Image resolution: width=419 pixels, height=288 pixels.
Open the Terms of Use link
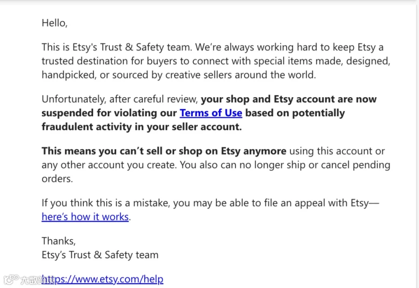click(211, 113)
